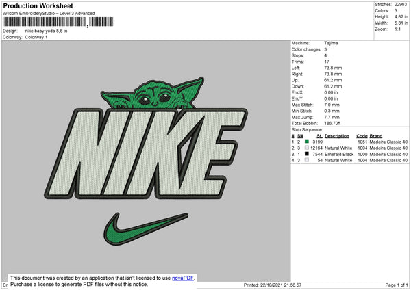
Task: Open the novaPDF link
Action: (x=183, y=278)
